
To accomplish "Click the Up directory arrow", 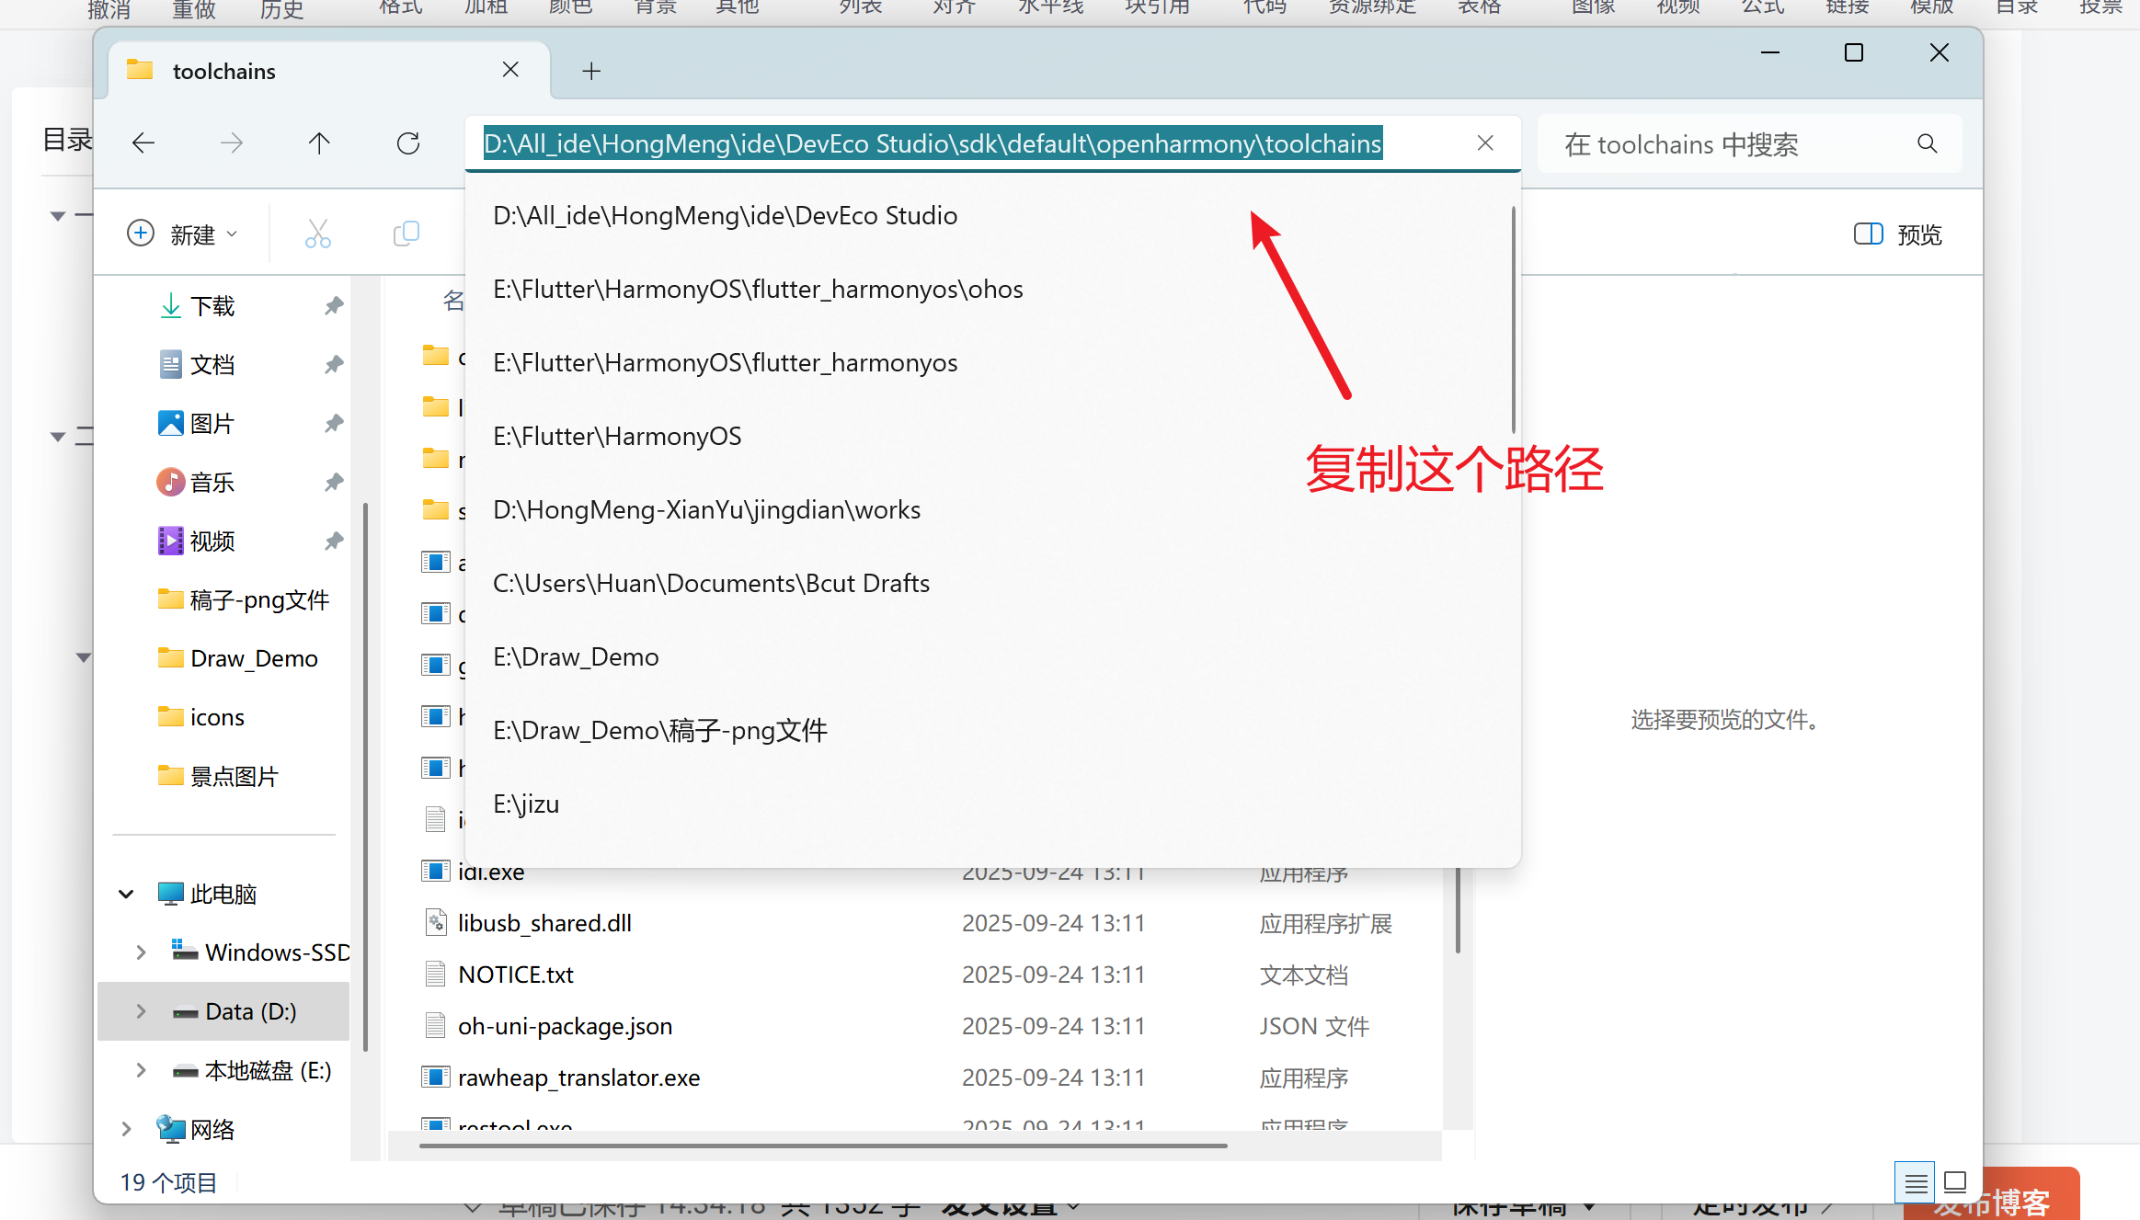I will coord(319,143).
